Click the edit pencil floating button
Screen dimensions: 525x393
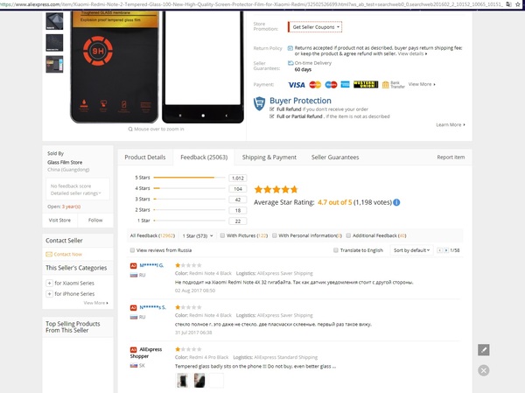484,350
